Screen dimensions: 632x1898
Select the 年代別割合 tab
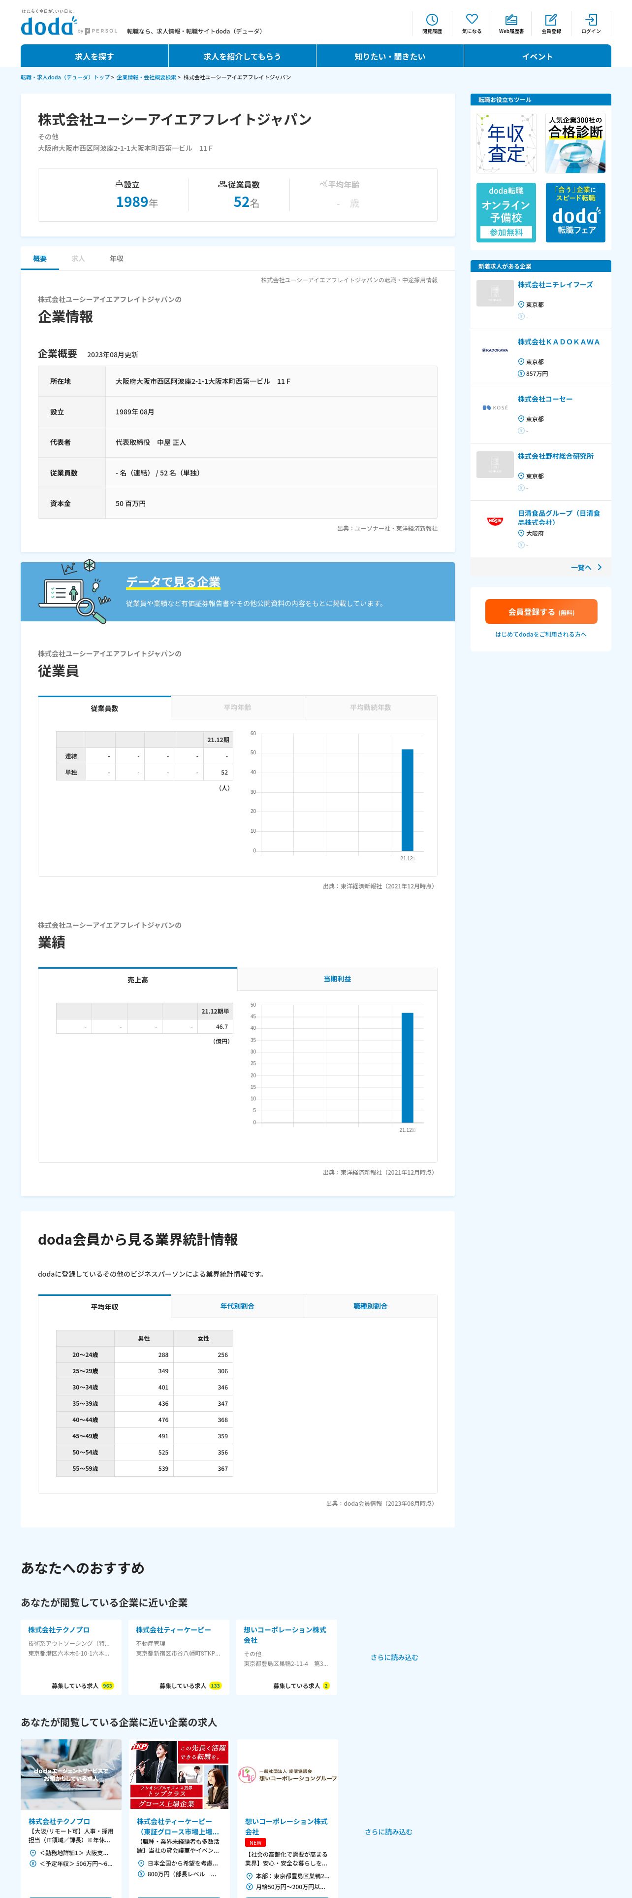point(237,1306)
